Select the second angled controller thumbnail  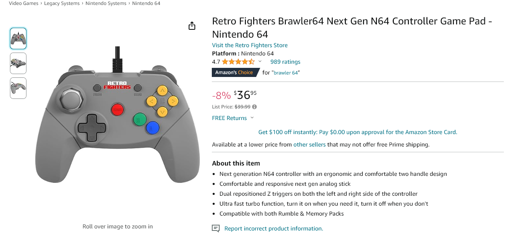click(x=18, y=63)
